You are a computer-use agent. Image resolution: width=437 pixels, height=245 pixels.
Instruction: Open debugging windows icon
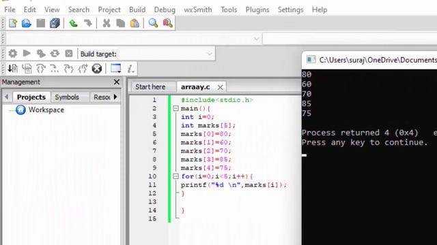[115, 68]
